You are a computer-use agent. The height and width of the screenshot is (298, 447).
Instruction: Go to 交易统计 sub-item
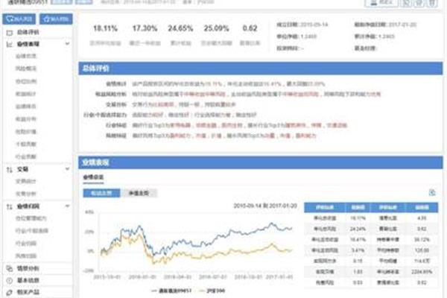(26, 181)
